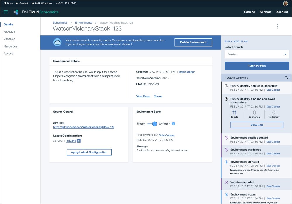Screen dimensions: 292x204
Task: Open the README sidebar tab
Action: click(10, 31)
